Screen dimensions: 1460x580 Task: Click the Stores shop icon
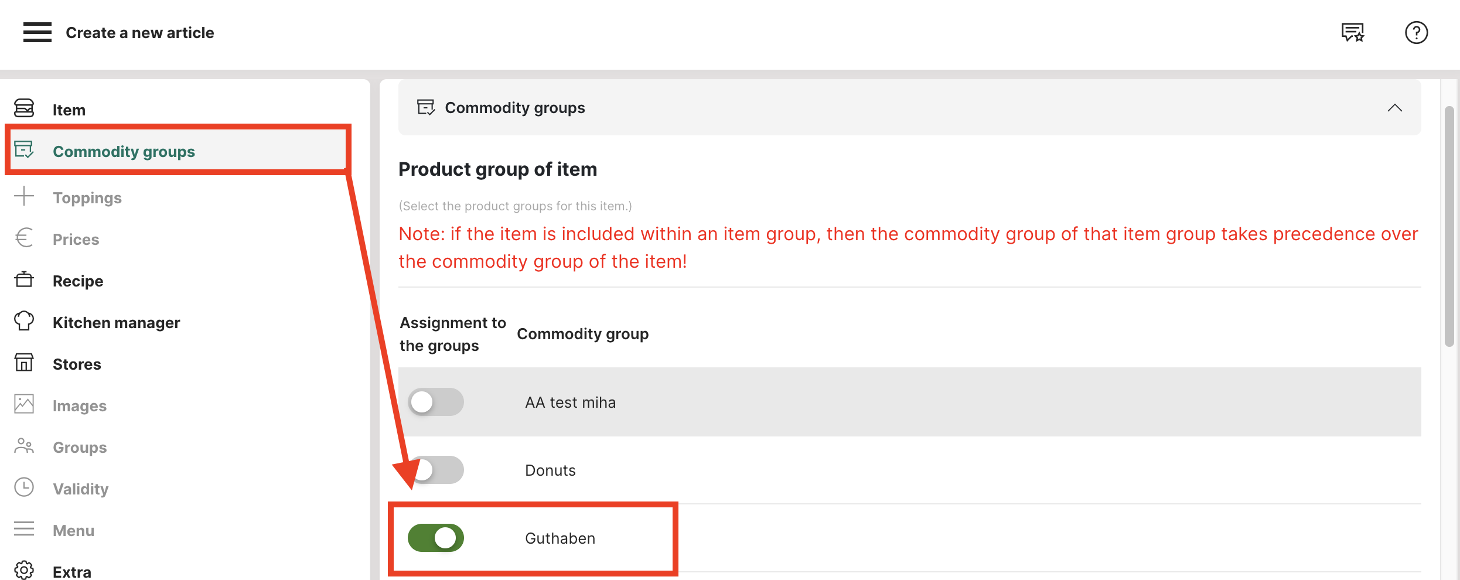tap(24, 363)
